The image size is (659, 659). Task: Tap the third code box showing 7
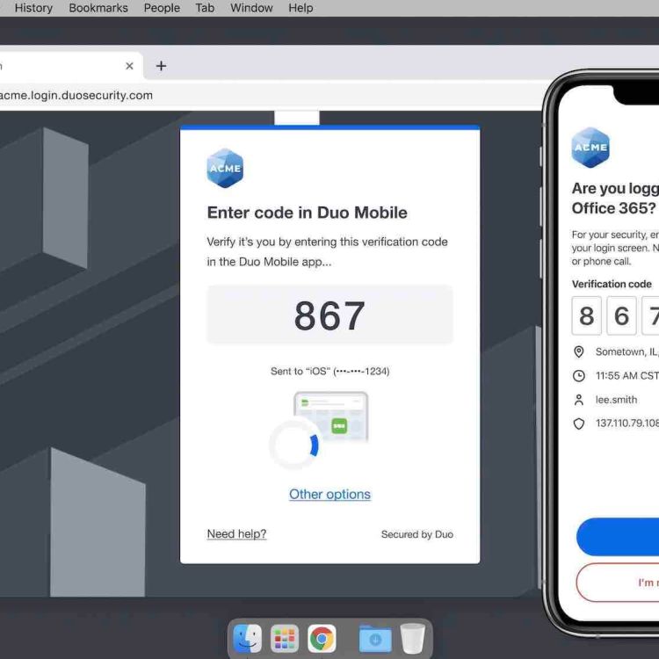pyautogui.click(x=650, y=315)
